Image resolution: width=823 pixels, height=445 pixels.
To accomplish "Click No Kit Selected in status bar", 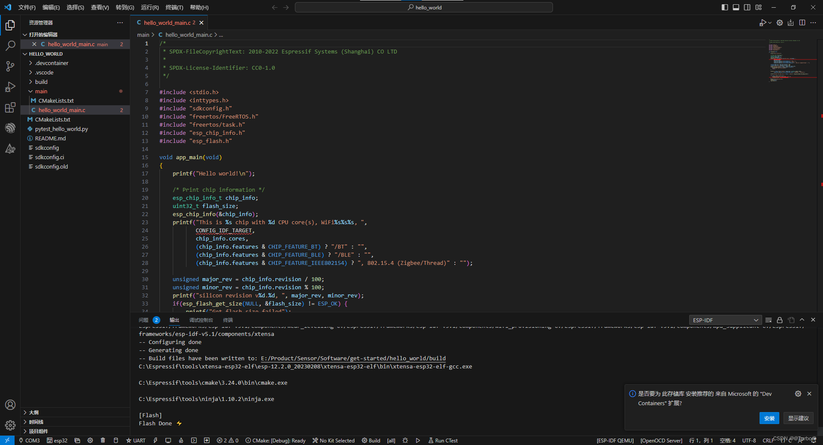I will (333, 440).
